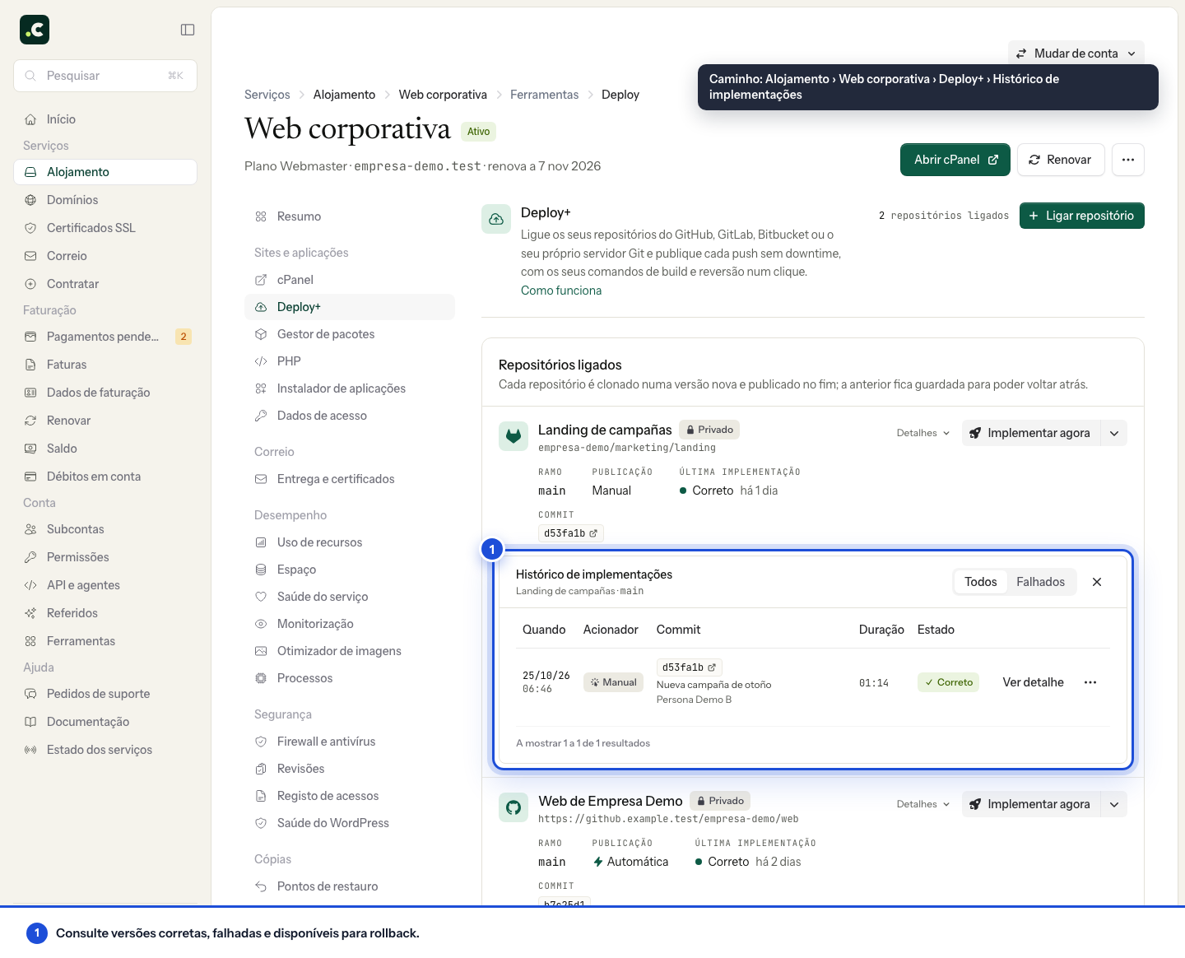Click the globe icon beside Domínios
1185x958 pixels.
click(30, 200)
